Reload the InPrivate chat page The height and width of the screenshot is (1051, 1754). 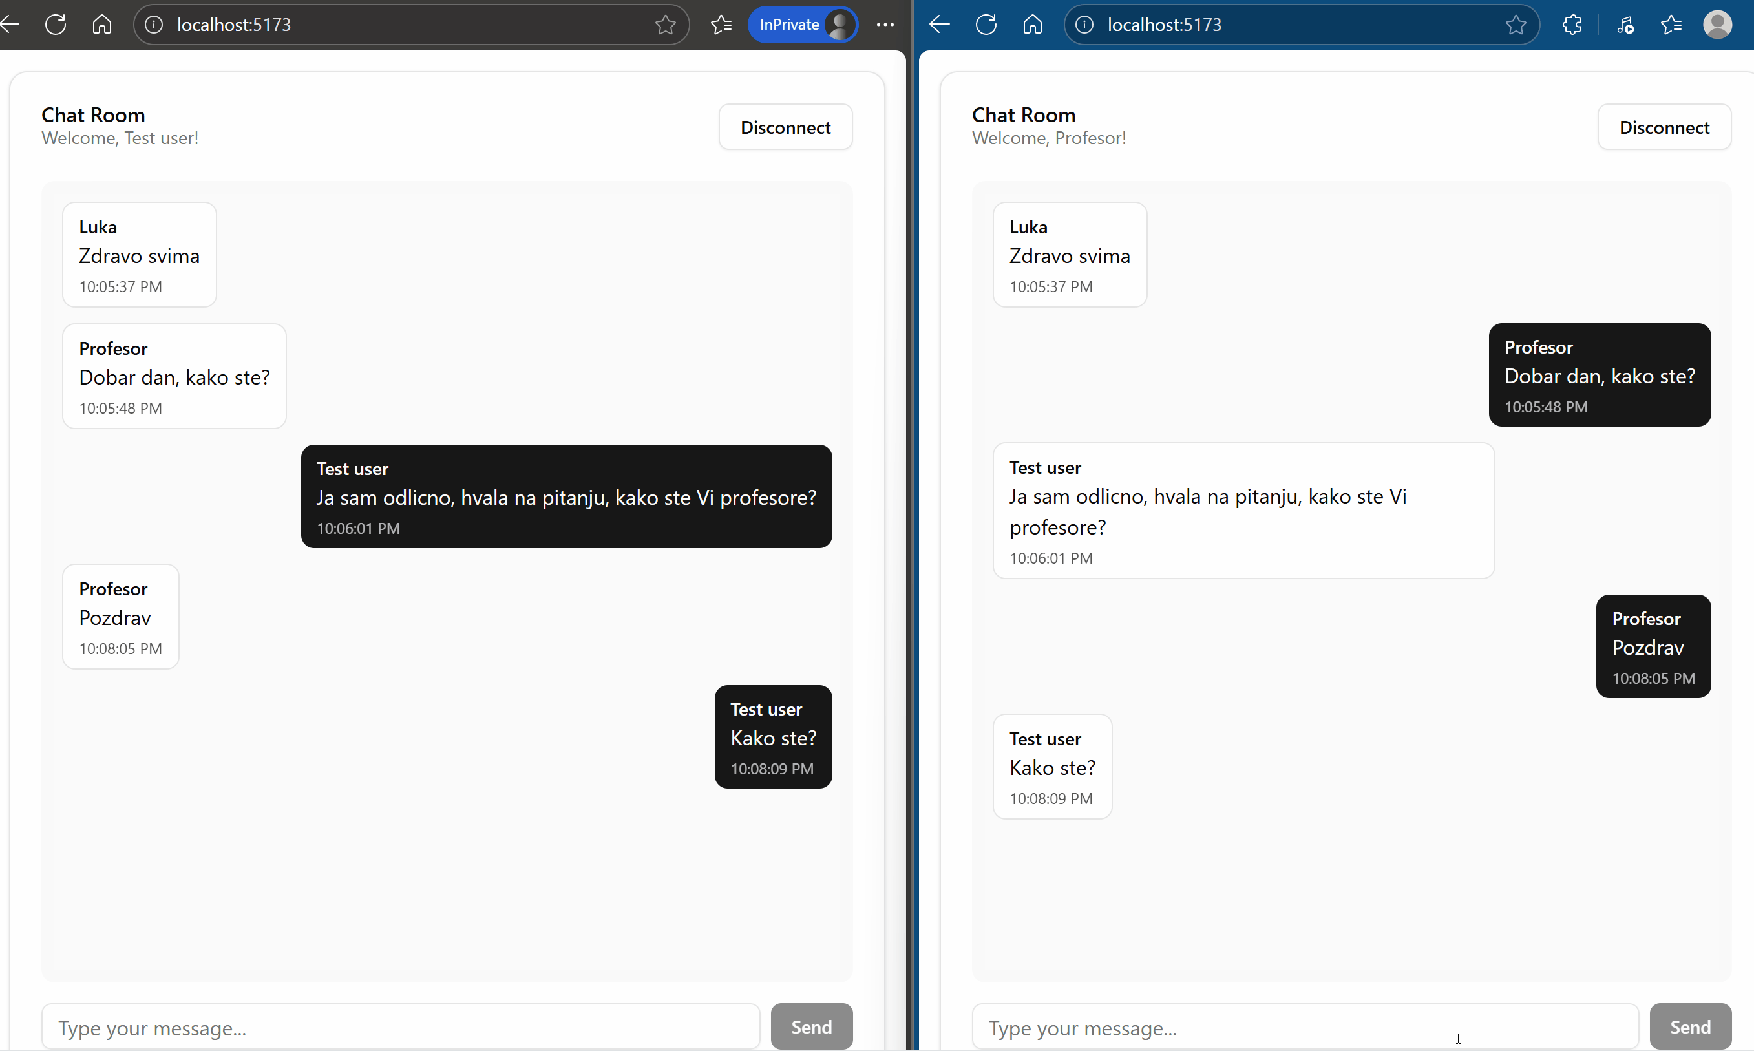(x=55, y=24)
